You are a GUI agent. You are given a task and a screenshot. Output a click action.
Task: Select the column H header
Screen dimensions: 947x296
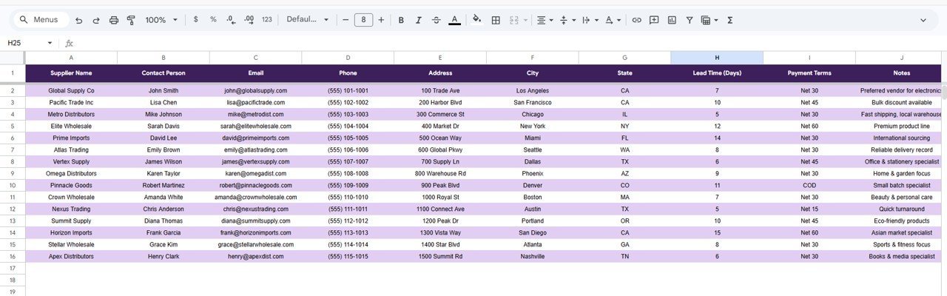(x=716, y=58)
